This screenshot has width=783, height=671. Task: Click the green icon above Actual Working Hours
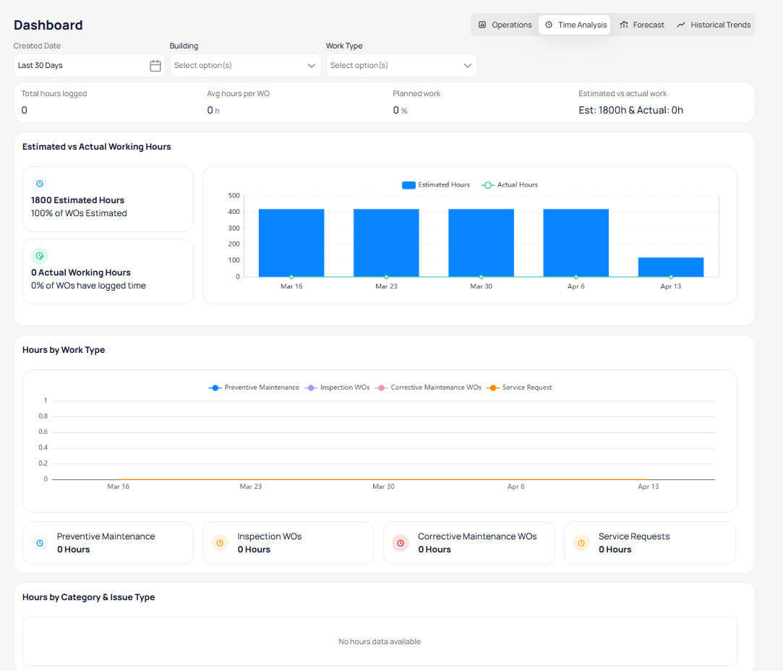click(x=40, y=256)
